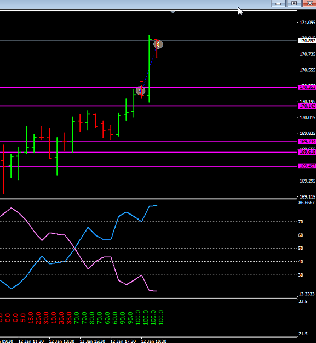This screenshot has height=343, width=316.
Task: Click the 170.555 price axis value
Action: 308,70
